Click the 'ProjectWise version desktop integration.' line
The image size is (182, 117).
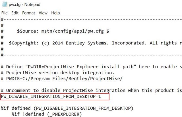tap(54, 73)
